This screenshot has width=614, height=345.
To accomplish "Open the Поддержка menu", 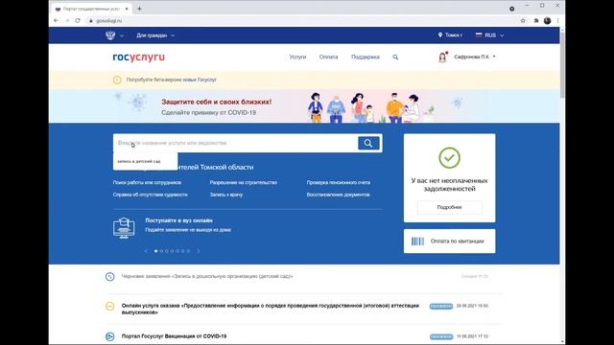I will click(x=365, y=57).
